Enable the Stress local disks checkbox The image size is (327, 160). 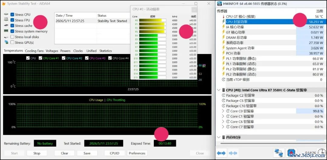[12, 37]
